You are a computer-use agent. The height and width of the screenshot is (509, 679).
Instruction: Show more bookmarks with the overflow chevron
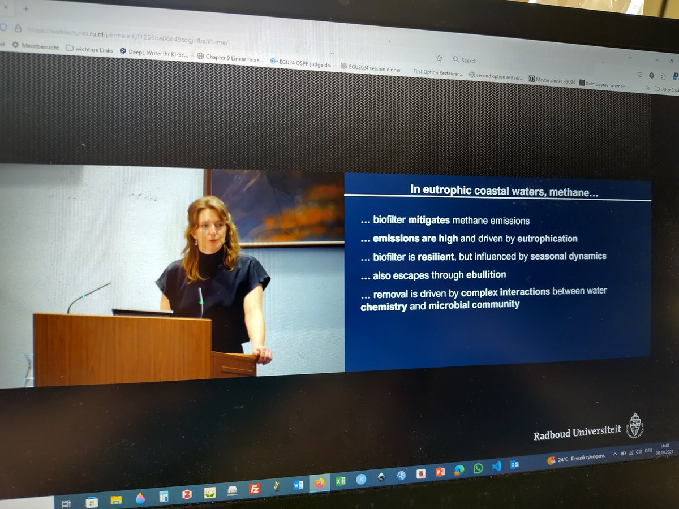coord(648,88)
